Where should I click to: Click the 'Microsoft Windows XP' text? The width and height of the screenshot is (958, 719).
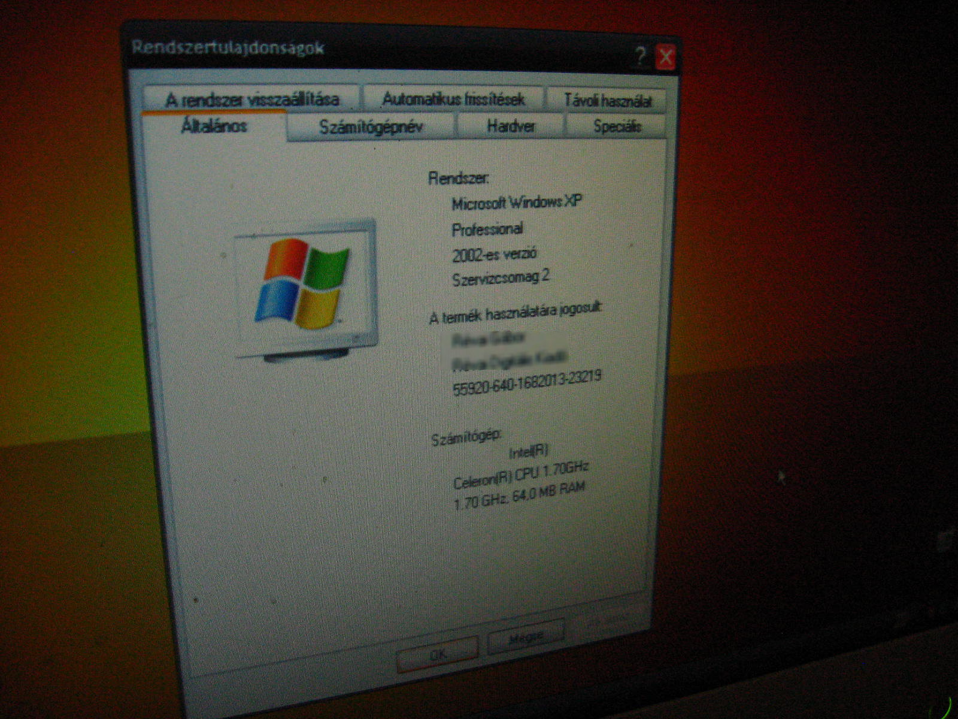517,203
